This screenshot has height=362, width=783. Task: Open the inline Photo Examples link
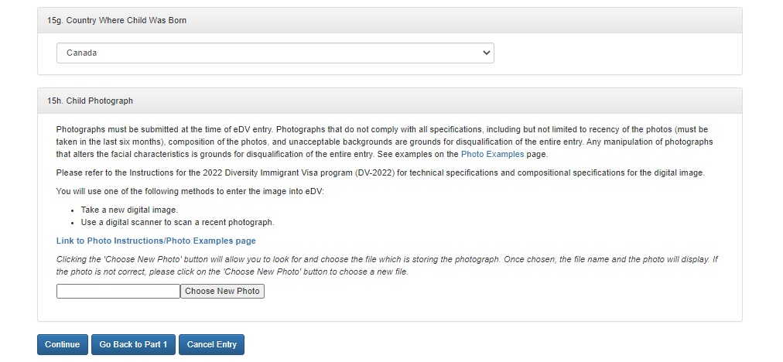pyautogui.click(x=492, y=154)
